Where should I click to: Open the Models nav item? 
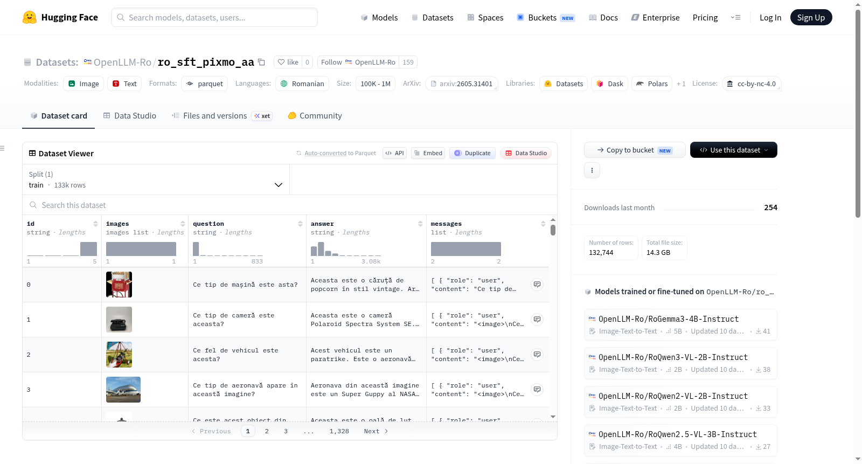coord(379,17)
